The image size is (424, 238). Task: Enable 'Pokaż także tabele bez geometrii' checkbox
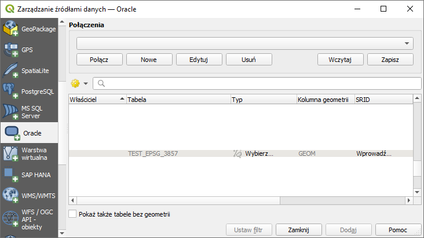[x=72, y=214]
